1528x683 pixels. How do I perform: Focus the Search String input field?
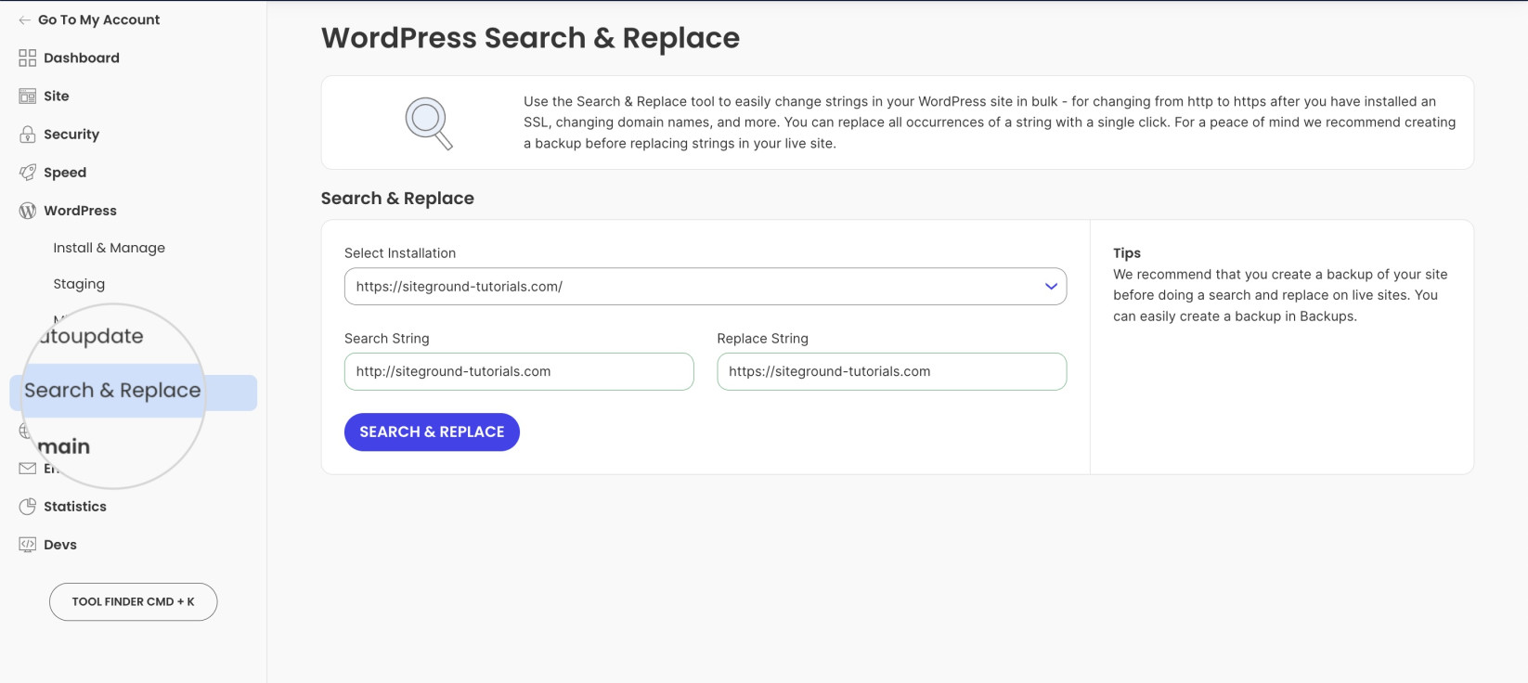click(519, 371)
